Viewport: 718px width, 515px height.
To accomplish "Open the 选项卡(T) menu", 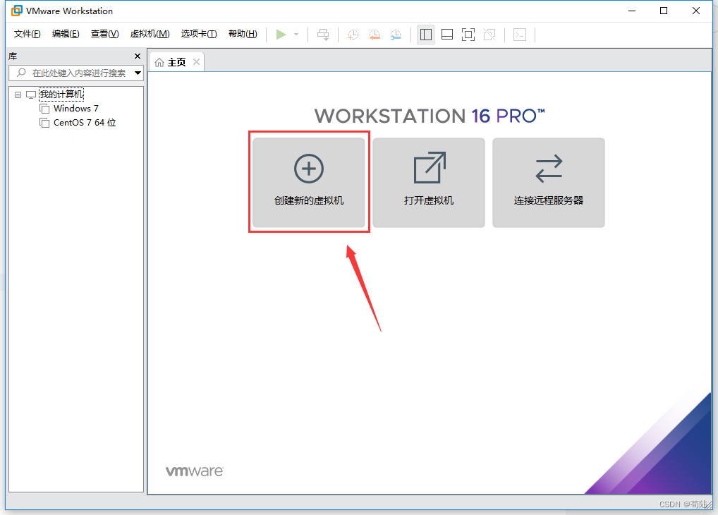I will point(199,34).
